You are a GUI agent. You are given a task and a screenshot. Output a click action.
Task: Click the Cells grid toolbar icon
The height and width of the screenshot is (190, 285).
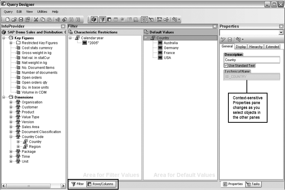[116, 19]
